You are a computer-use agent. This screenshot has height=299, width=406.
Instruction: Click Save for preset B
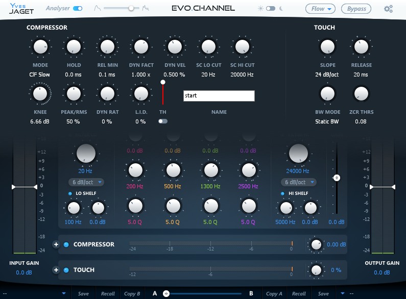click(x=323, y=293)
